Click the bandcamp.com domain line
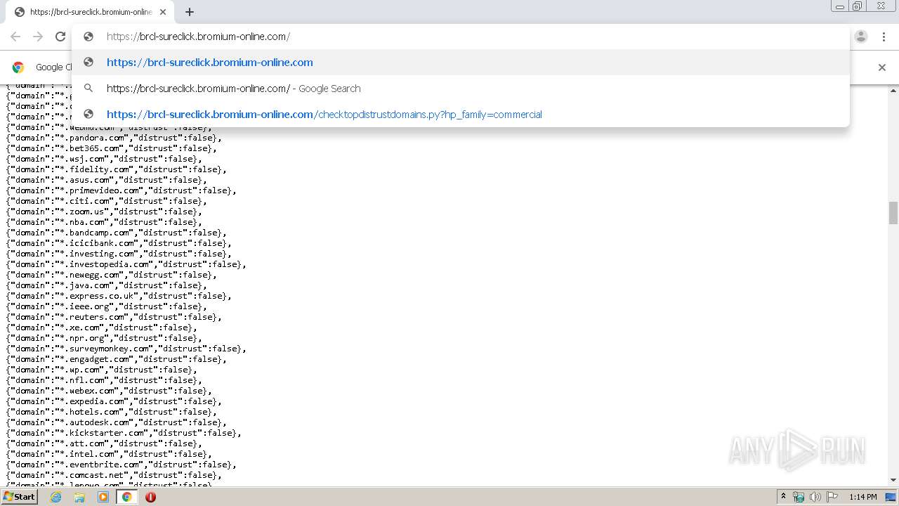 (x=117, y=233)
